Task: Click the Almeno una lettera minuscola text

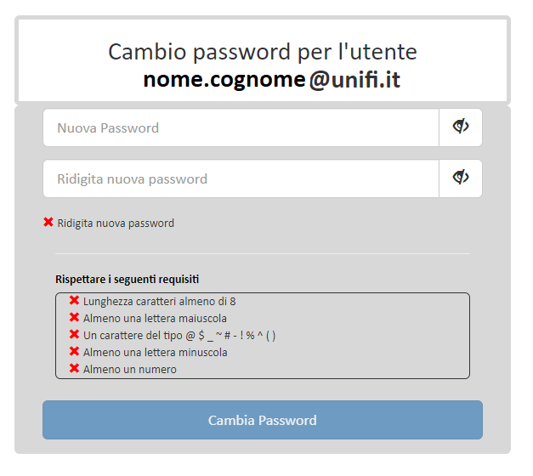Action: pyautogui.click(x=156, y=353)
